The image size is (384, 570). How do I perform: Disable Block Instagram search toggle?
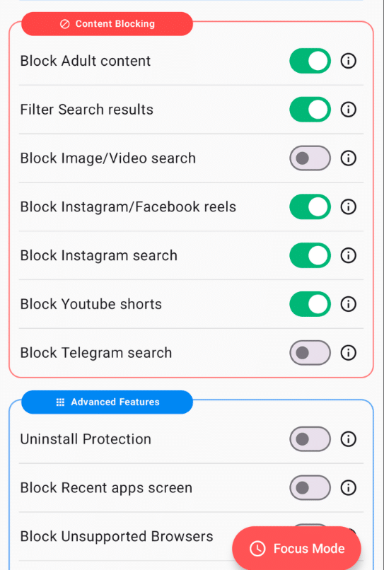point(310,255)
